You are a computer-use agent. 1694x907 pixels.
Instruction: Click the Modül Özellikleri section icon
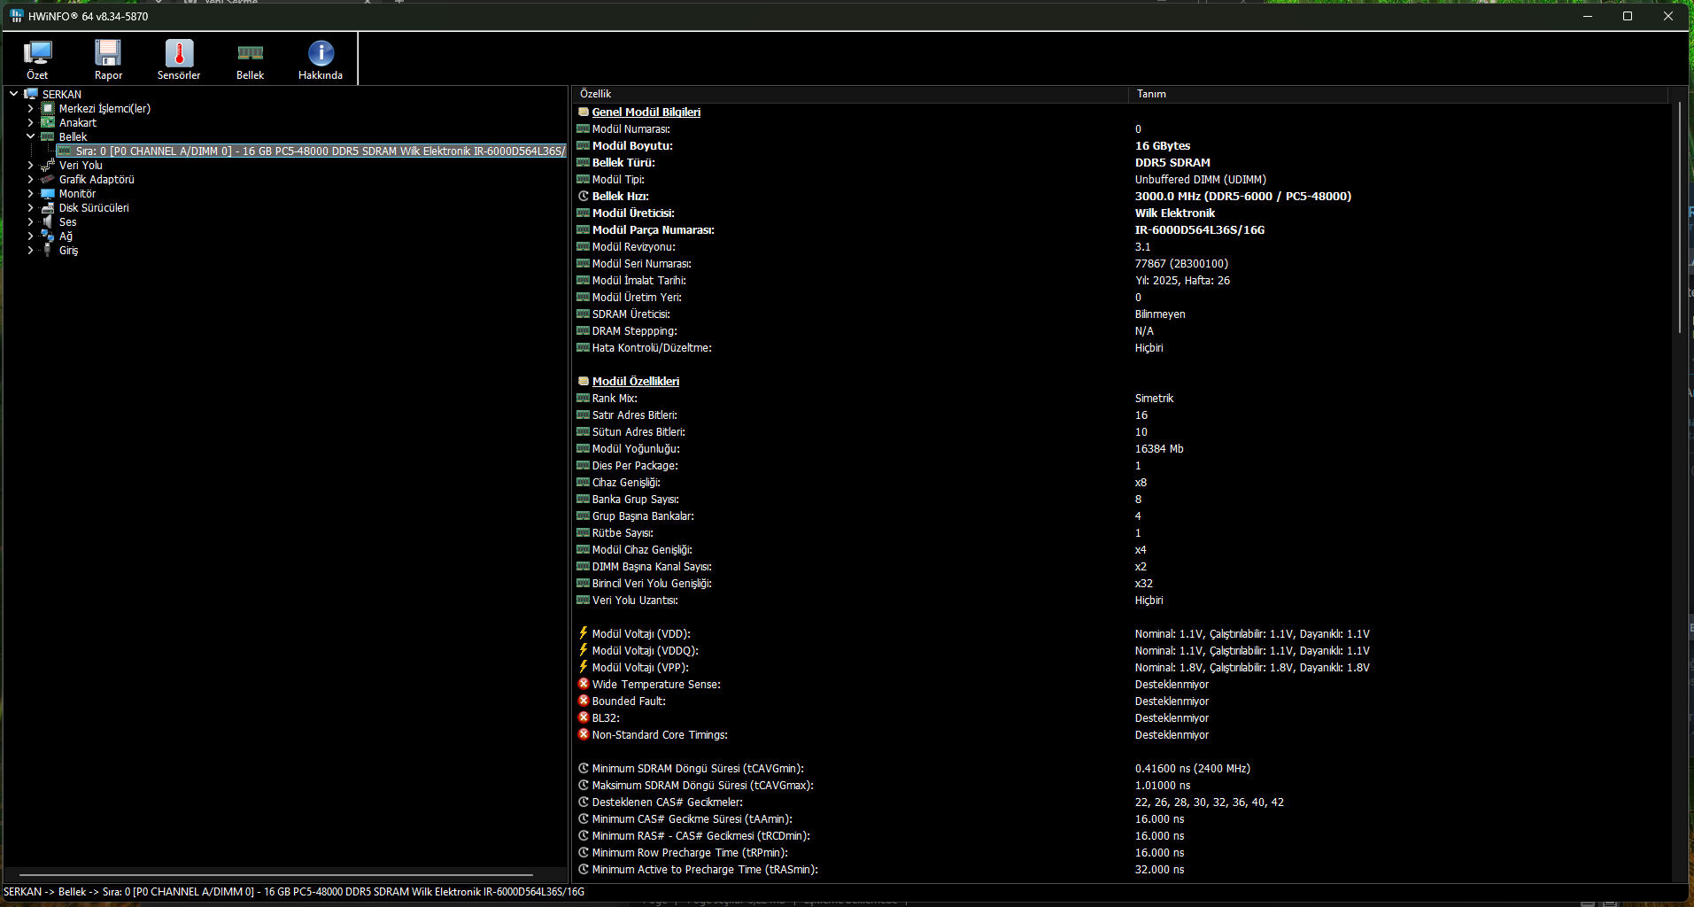click(584, 381)
